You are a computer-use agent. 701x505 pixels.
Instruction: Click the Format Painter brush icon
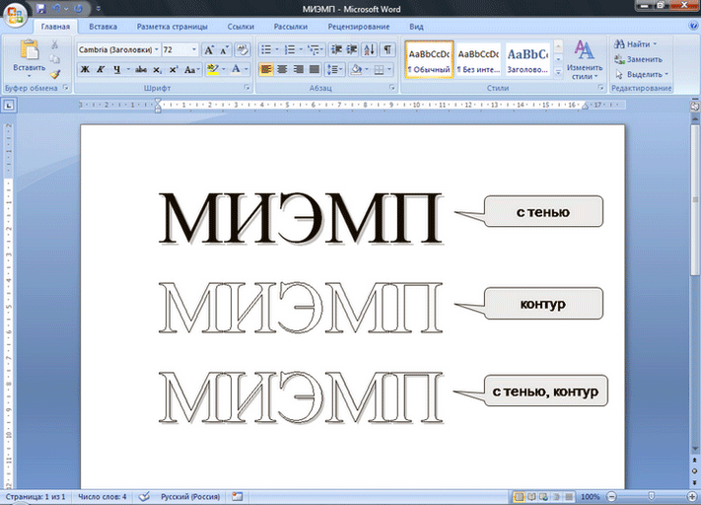point(55,74)
